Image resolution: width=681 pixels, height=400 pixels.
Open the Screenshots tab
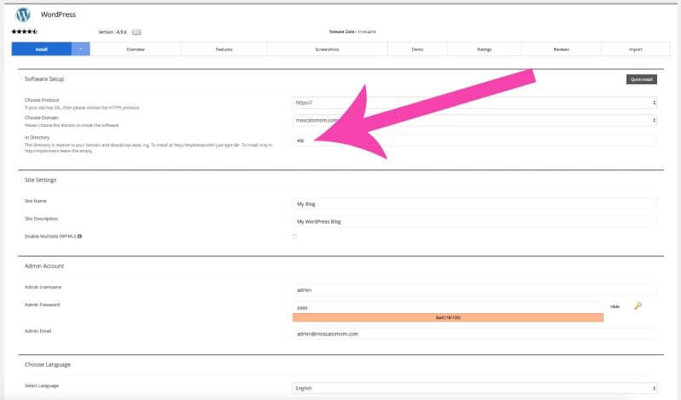coord(327,49)
